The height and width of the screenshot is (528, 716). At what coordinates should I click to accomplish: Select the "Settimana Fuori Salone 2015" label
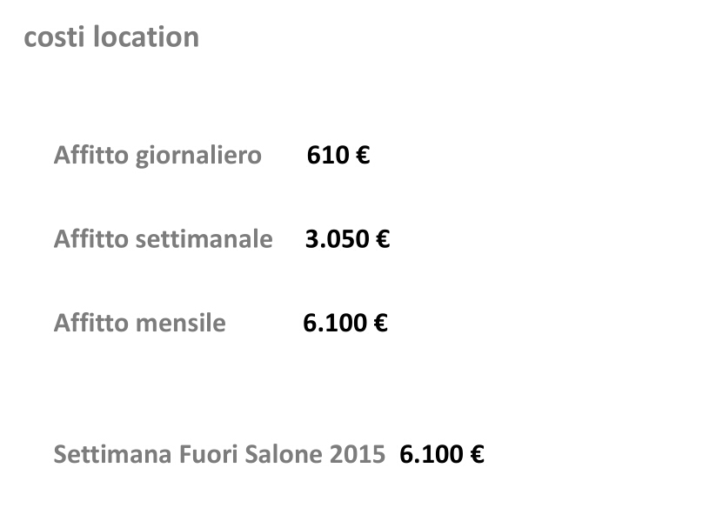[219, 454]
